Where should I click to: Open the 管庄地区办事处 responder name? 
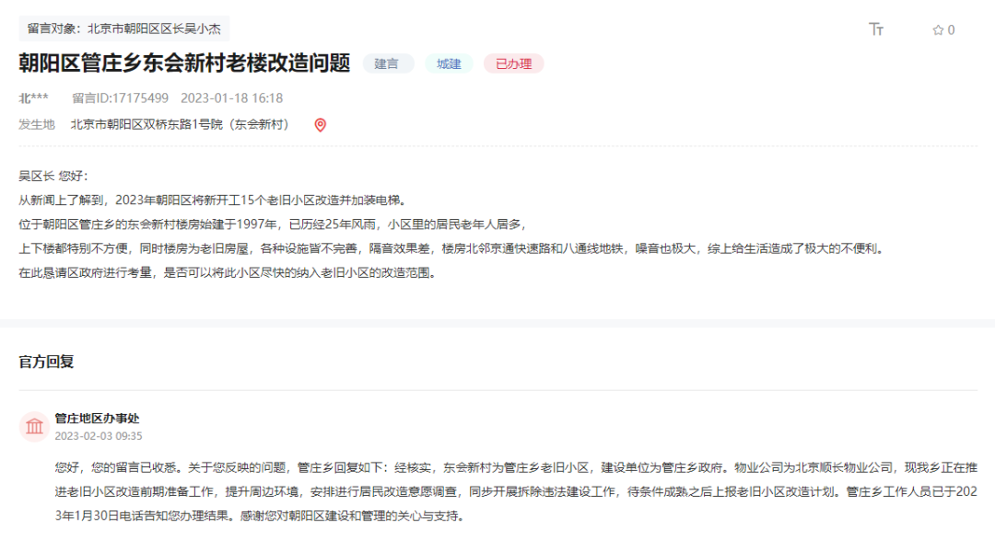coord(97,419)
